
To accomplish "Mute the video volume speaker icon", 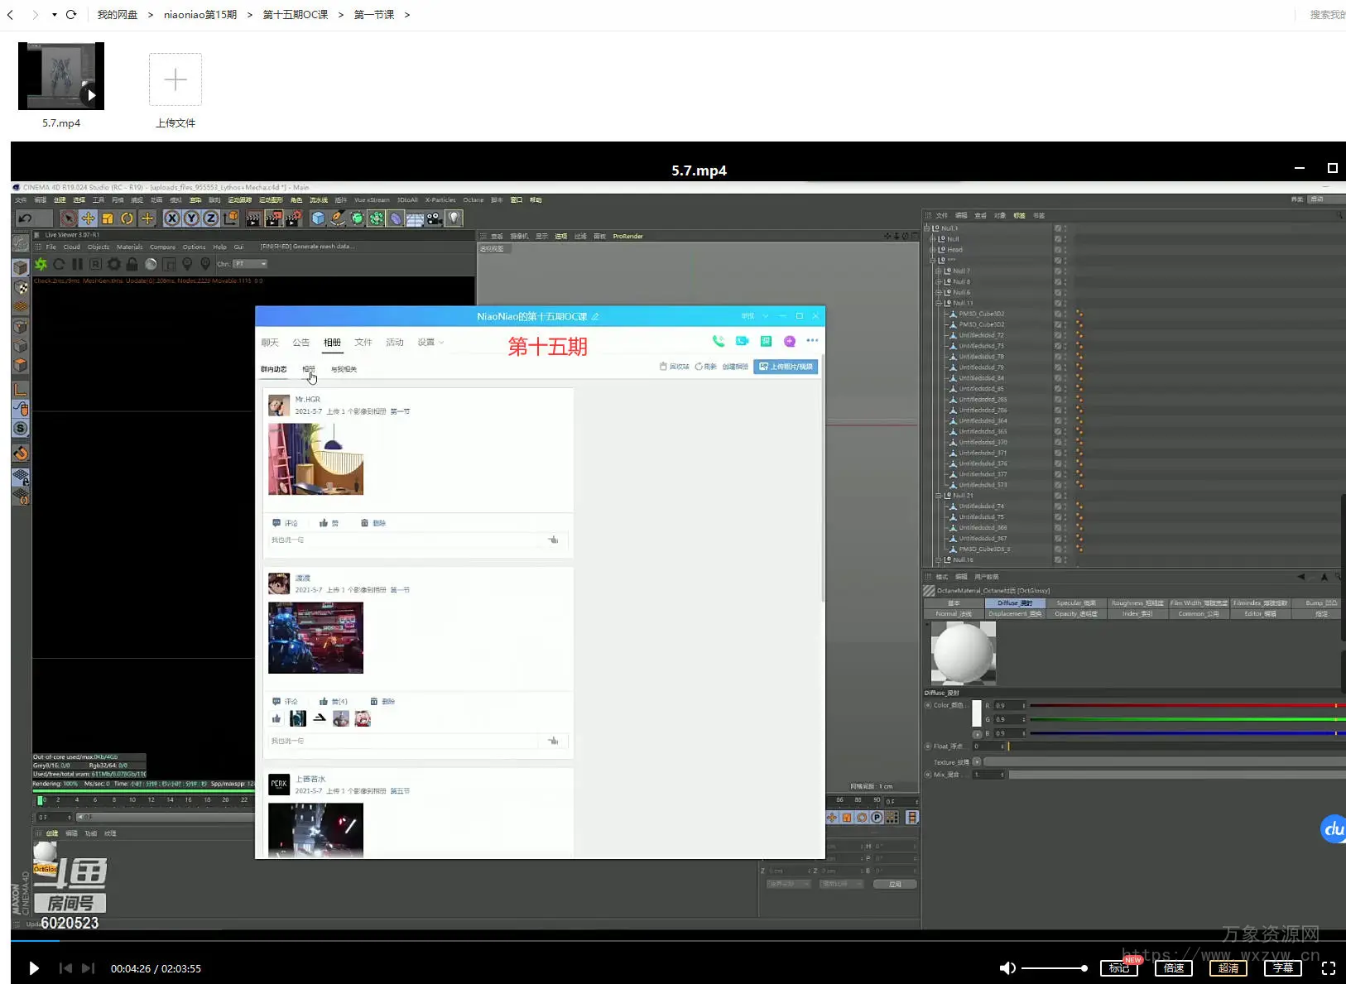I will (x=1007, y=968).
